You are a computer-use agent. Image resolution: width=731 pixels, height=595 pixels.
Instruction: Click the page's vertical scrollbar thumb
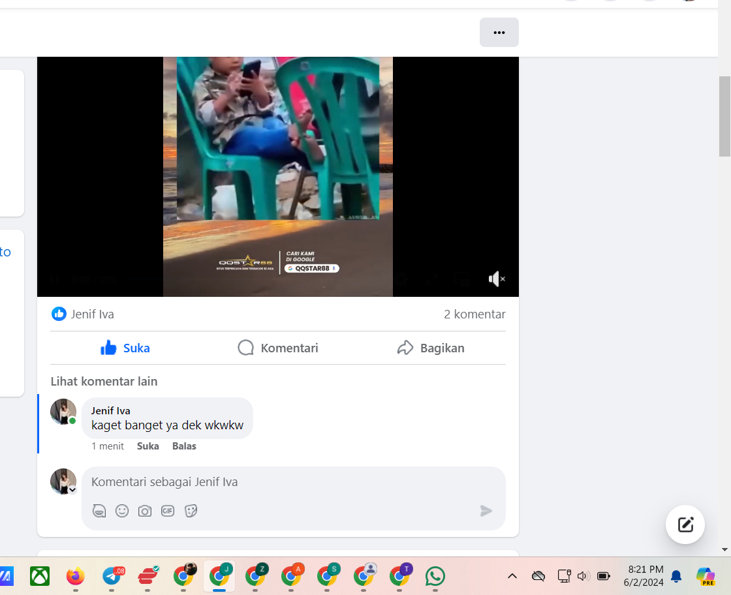click(x=724, y=117)
